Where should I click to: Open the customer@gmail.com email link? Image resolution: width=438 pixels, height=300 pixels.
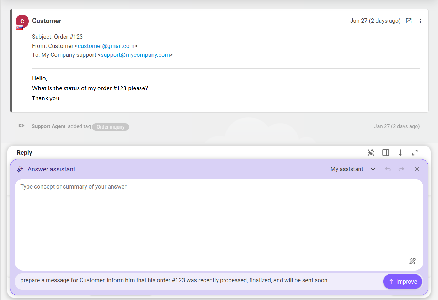106,46
